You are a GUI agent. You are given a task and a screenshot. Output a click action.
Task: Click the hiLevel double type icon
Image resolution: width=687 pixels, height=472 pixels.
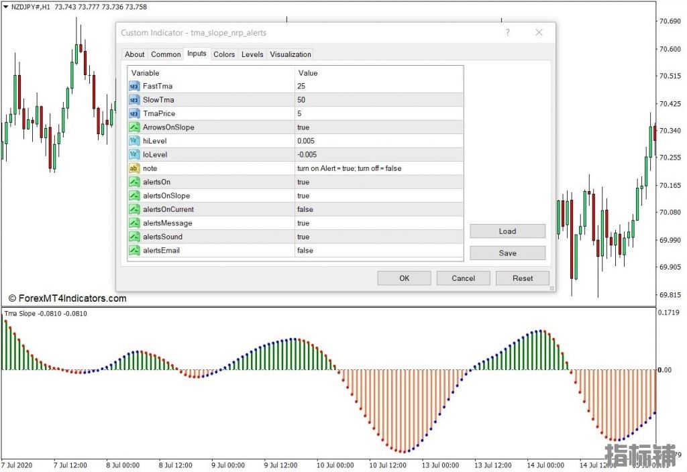tap(134, 141)
